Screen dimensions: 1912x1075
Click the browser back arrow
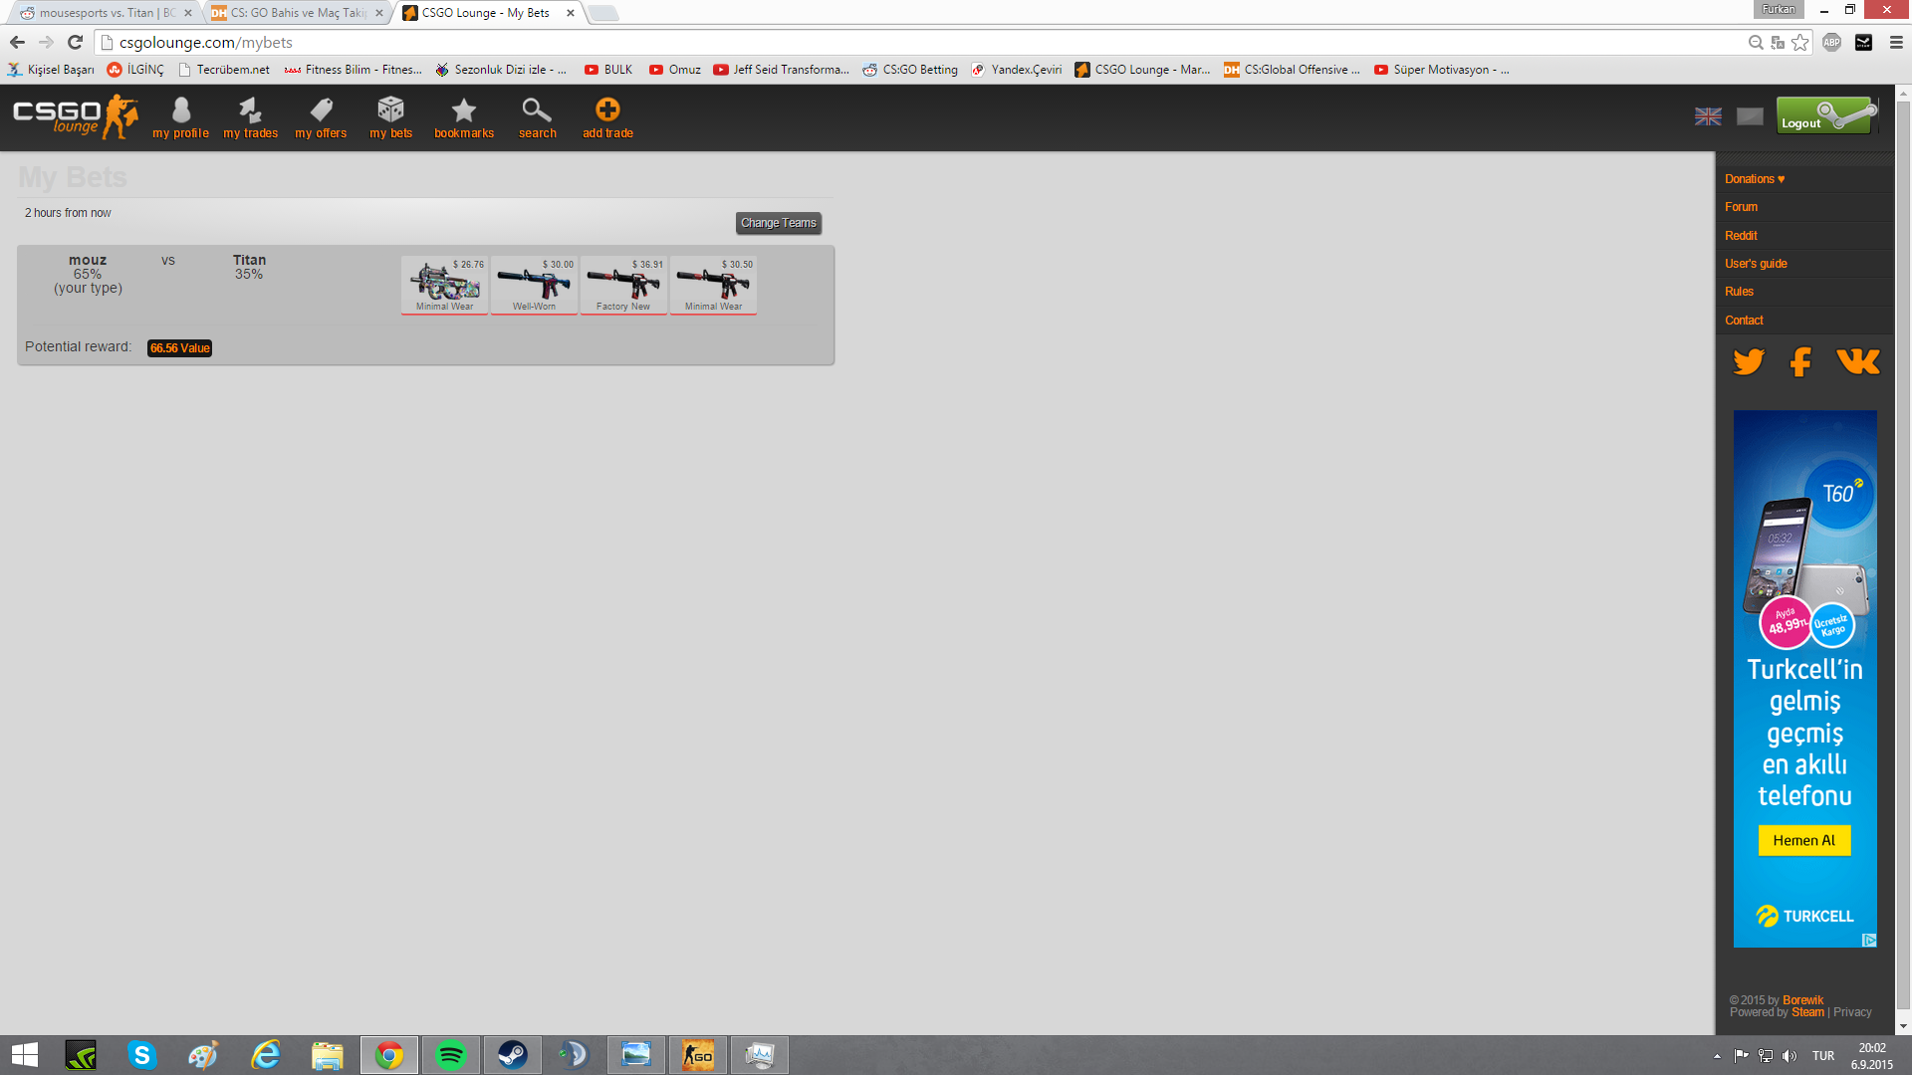(17, 42)
